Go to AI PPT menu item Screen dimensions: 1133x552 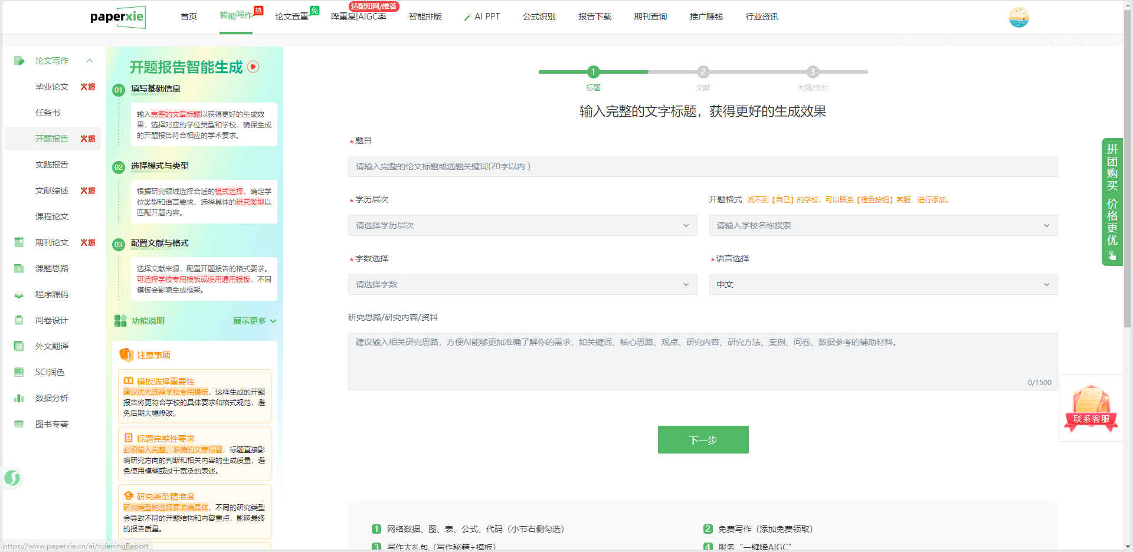click(x=482, y=17)
